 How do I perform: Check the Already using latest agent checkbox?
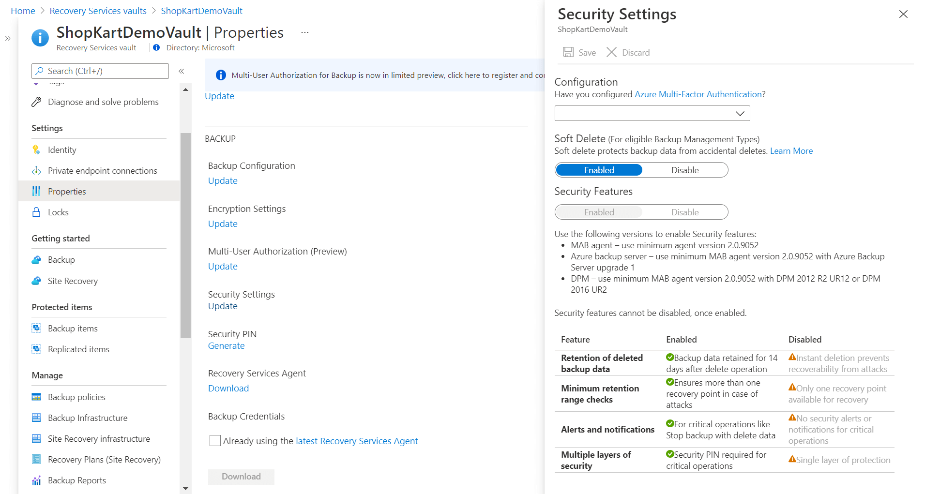[x=215, y=441]
